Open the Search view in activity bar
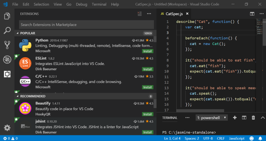266x141 pixels. point(7,31)
